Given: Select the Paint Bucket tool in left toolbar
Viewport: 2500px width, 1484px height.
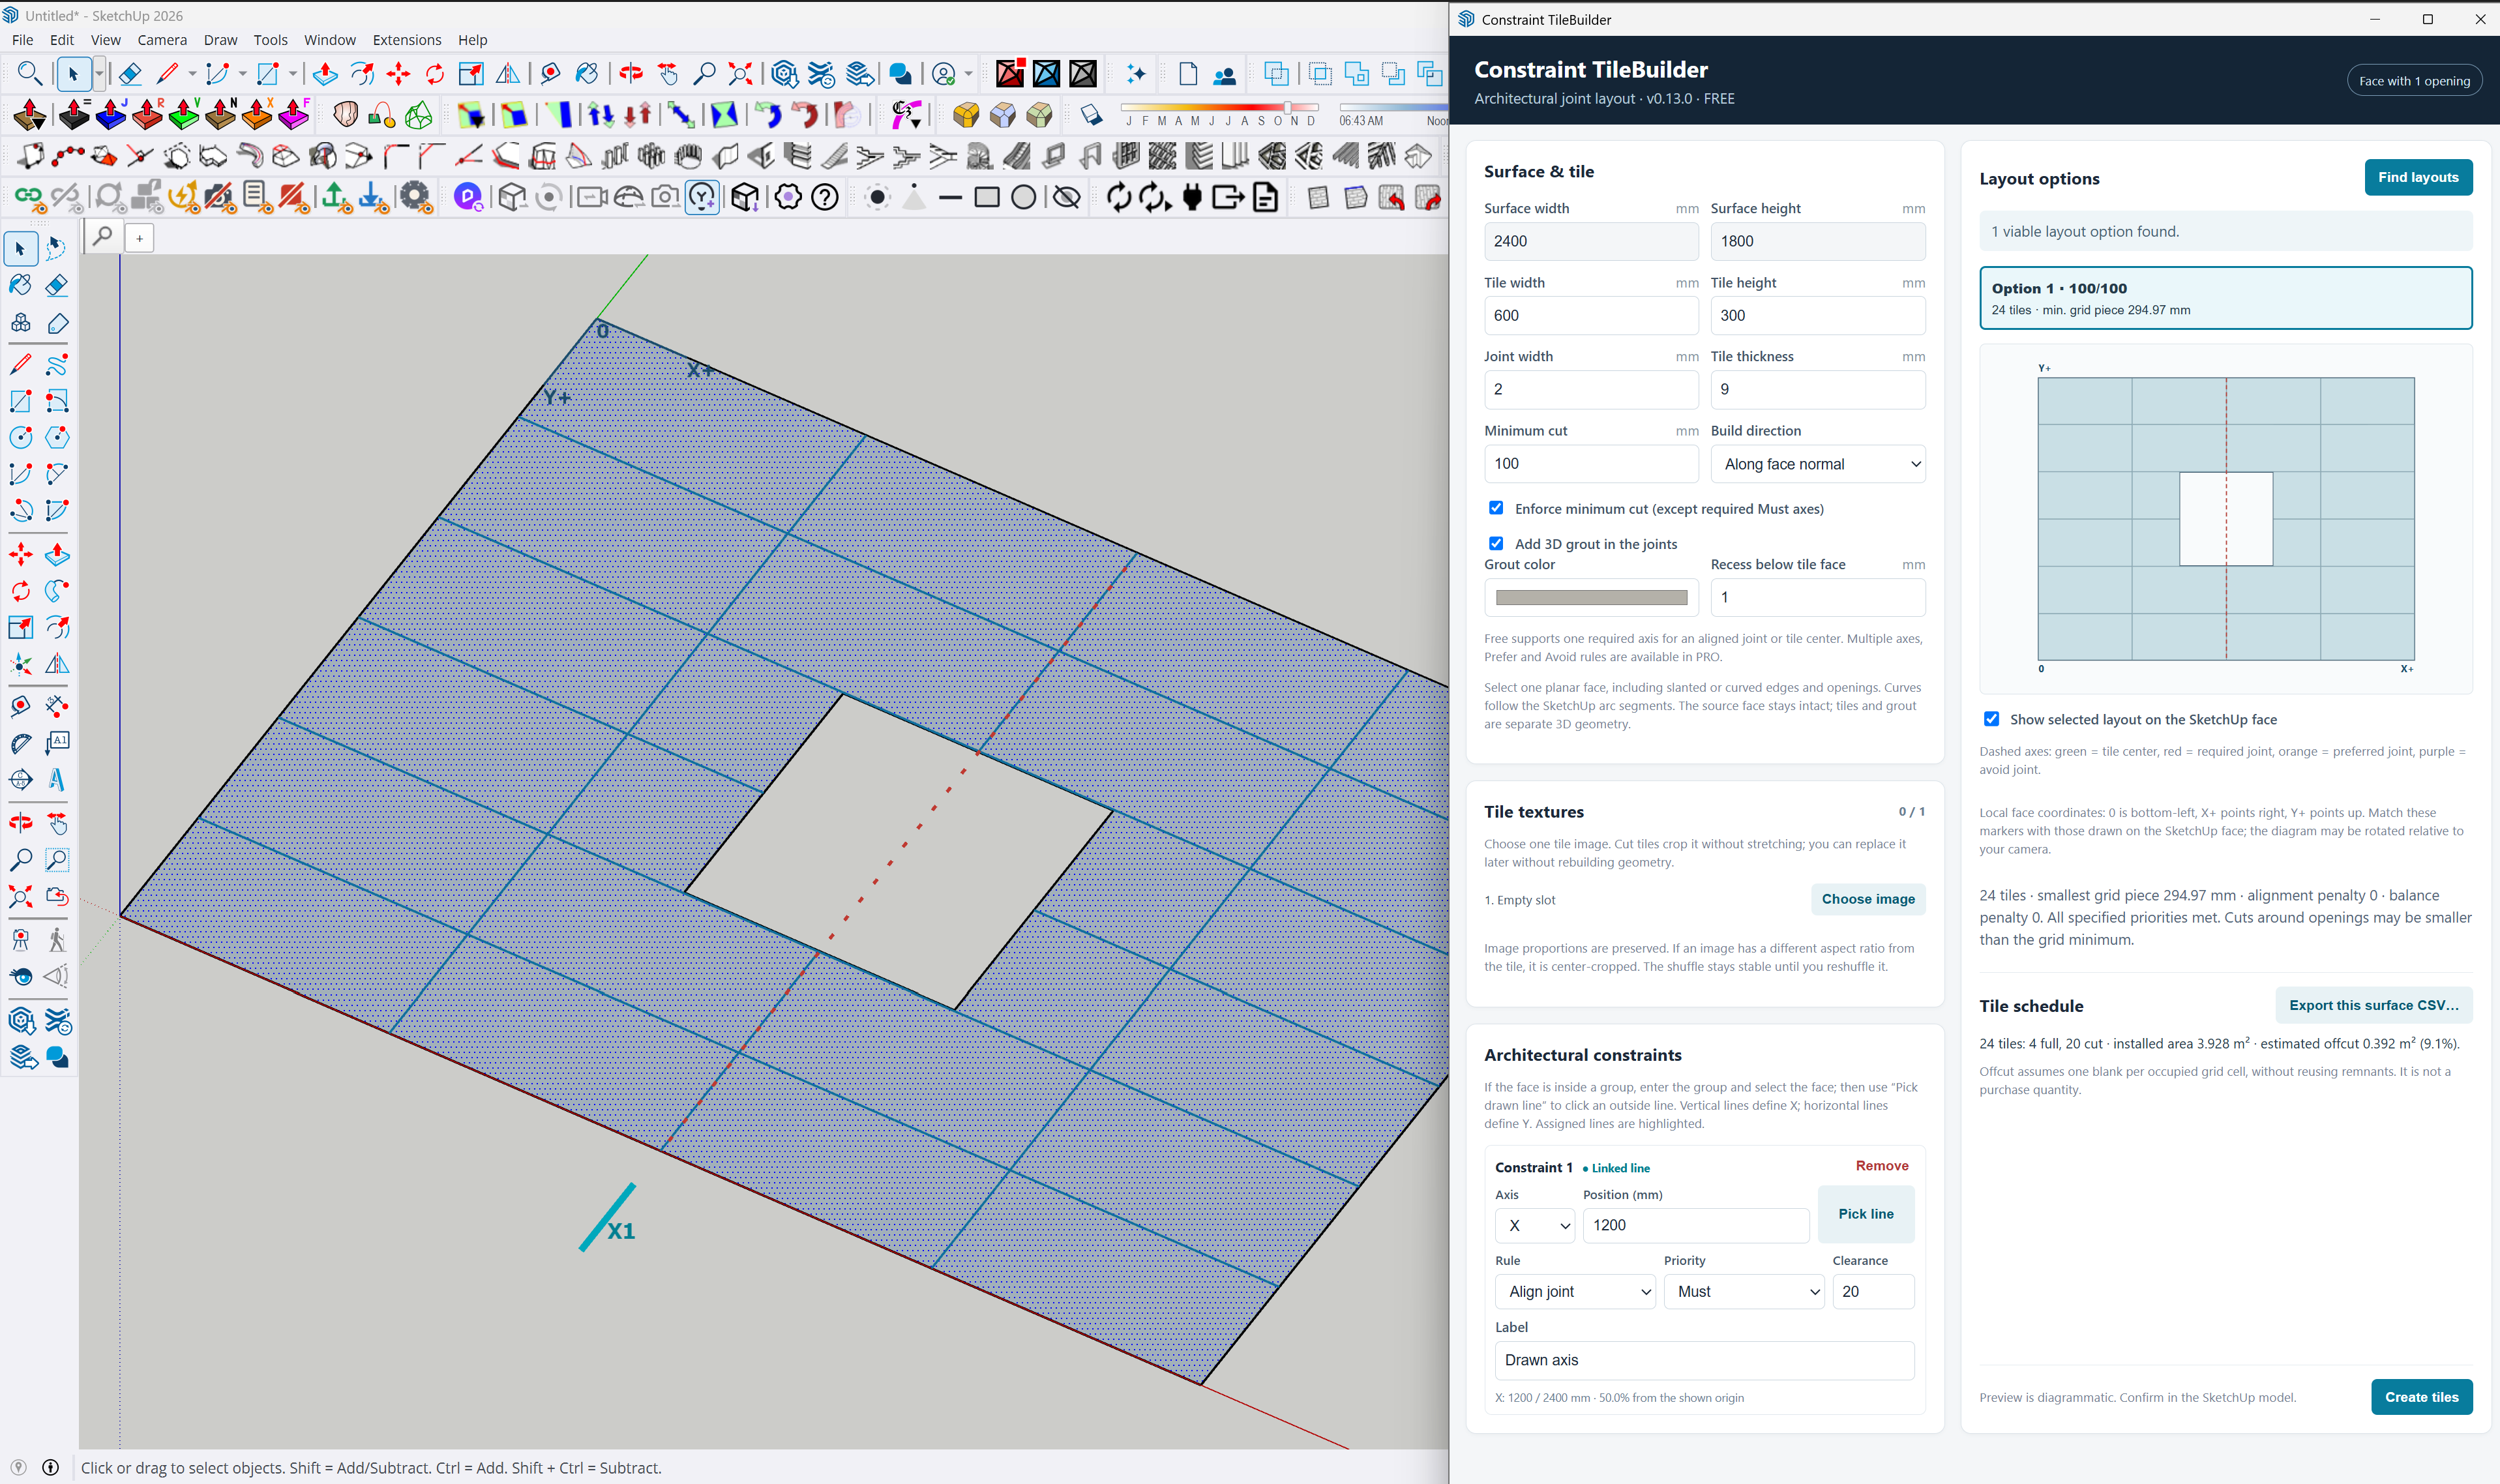Looking at the screenshot, I should [x=20, y=285].
